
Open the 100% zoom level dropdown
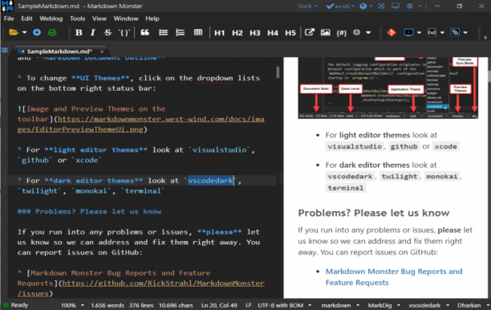(72, 305)
